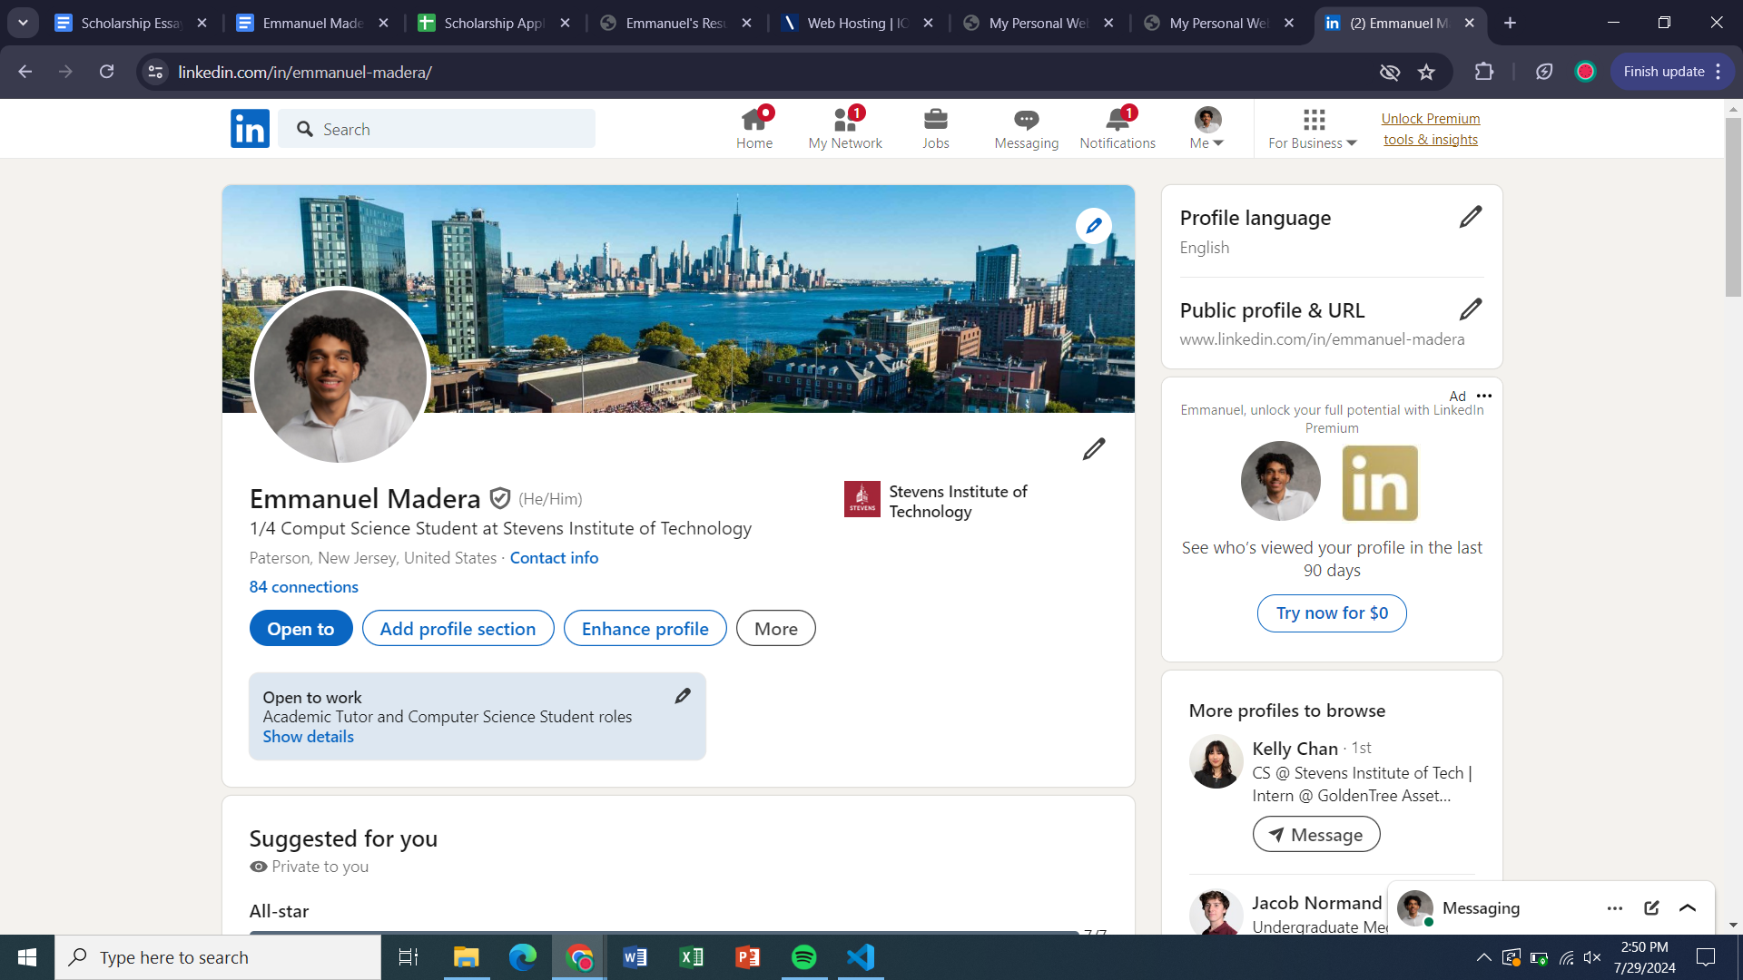Screen dimensions: 1743x980
Task: Open the eye-slash icon in address bar
Action: click(1389, 72)
